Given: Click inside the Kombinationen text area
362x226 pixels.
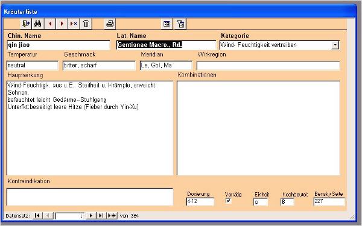Looking at the screenshot, I should click(258, 128).
